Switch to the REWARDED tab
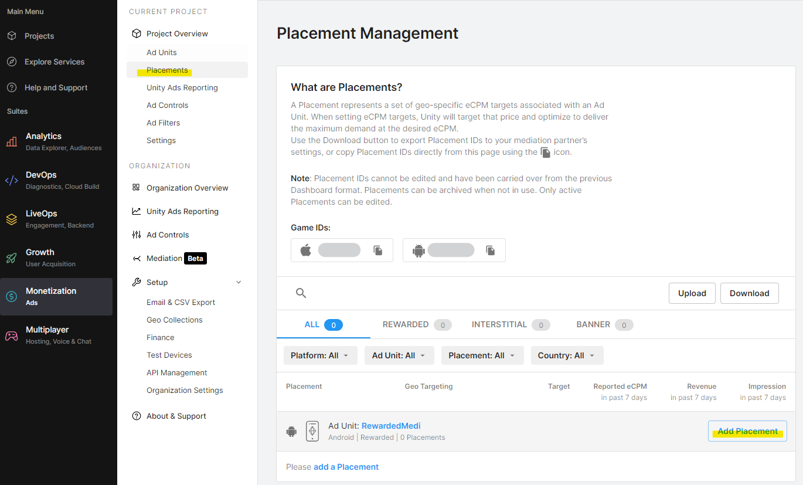 coord(417,324)
